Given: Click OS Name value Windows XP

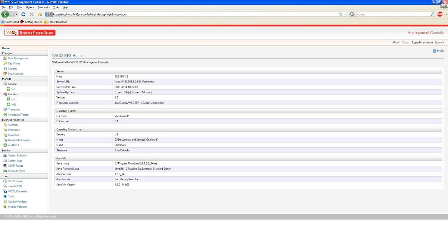Looking at the screenshot, I should coord(122,116).
